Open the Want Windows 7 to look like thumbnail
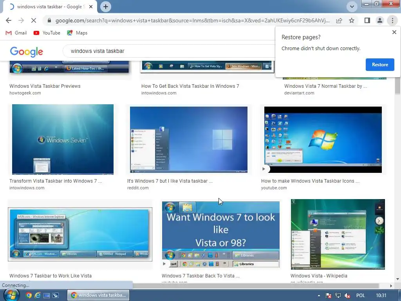Viewport: 401px width, 301px height. pyautogui.click(x=220, y=234)
